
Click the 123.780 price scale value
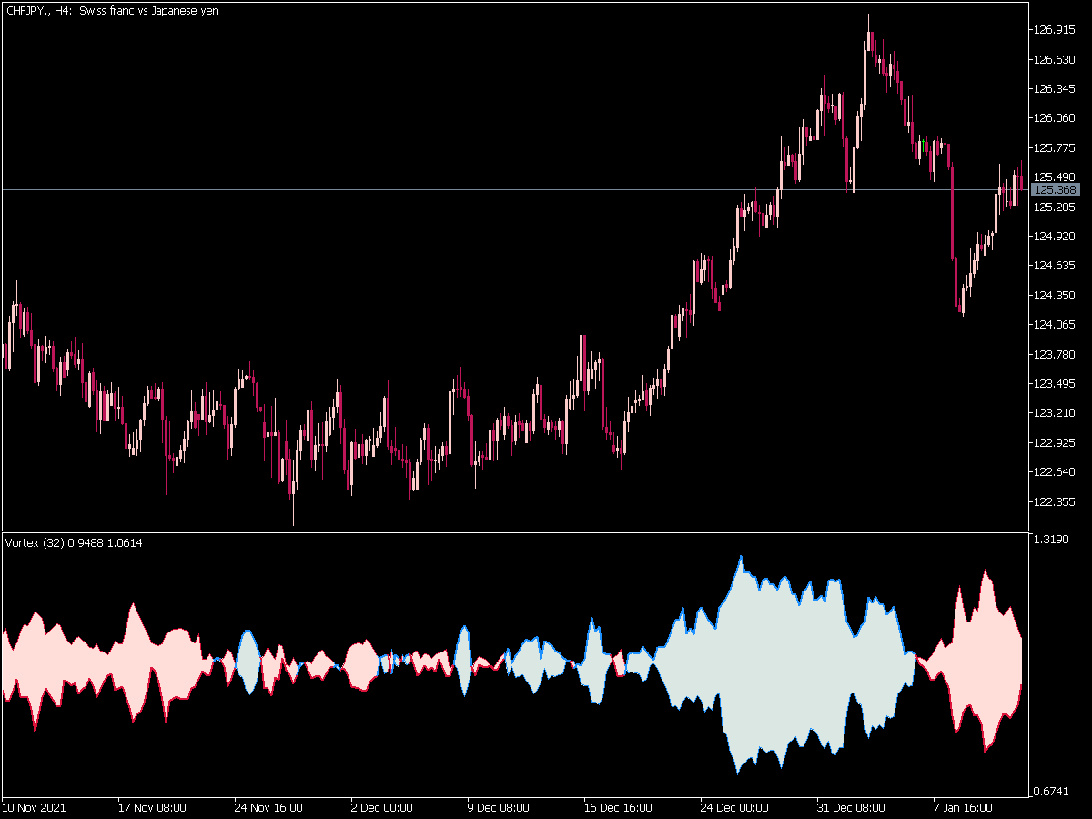[1056, 355]
